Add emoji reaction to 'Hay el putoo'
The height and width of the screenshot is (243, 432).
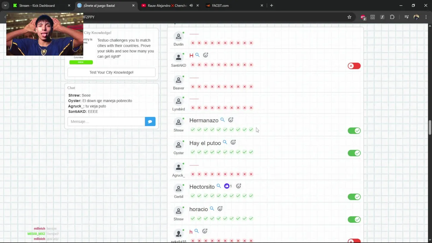233,142
